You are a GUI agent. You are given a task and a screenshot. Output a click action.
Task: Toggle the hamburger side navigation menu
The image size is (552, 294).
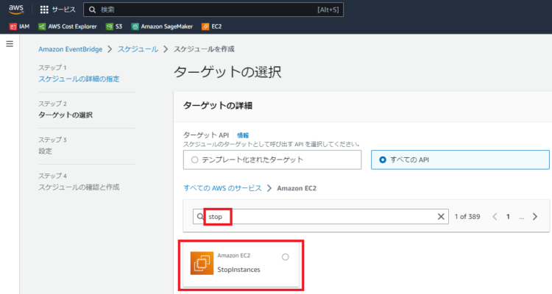[10, 44]
